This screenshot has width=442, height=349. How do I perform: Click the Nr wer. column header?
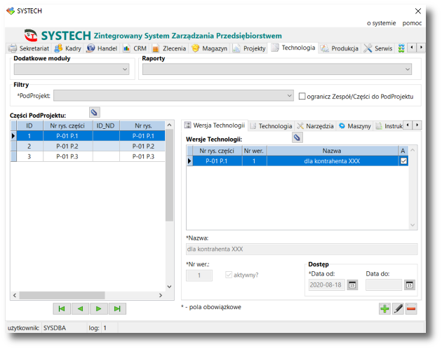tap(254, 151)
